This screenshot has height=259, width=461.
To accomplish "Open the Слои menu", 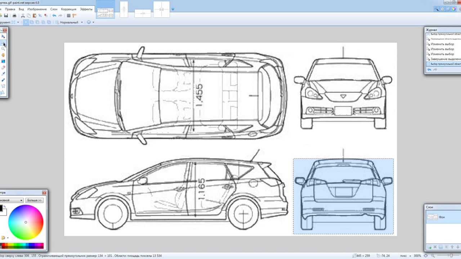I will [x=54, y=9].
